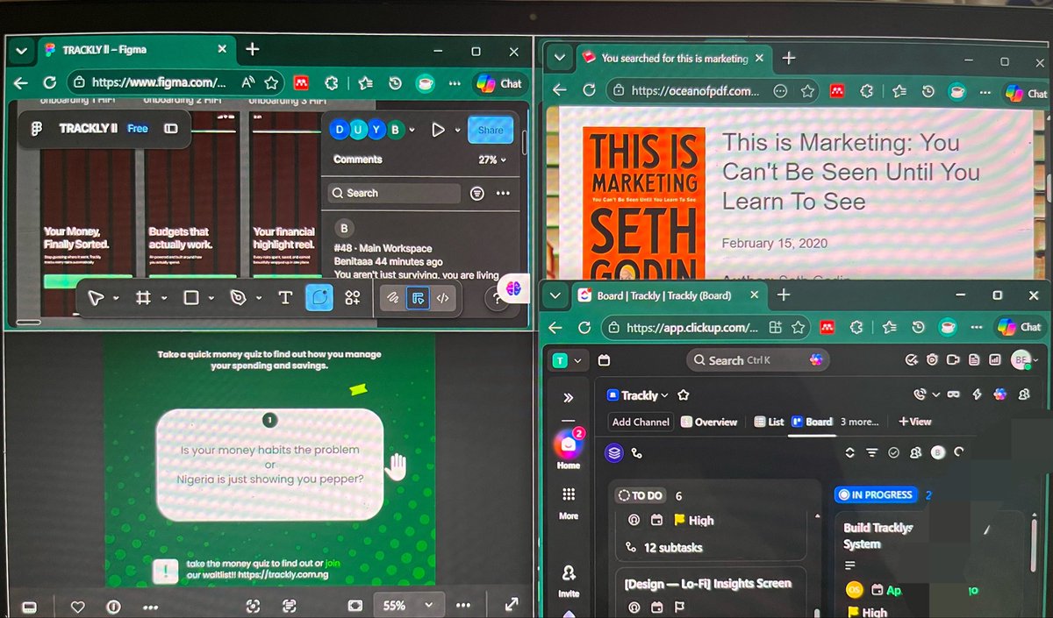Open the Trackly space name dropdown

645,395
